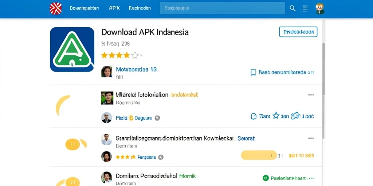Click avatar beside Motubonrdaa 1S
This screenshot has width=373, height=186.
point(107,72)
